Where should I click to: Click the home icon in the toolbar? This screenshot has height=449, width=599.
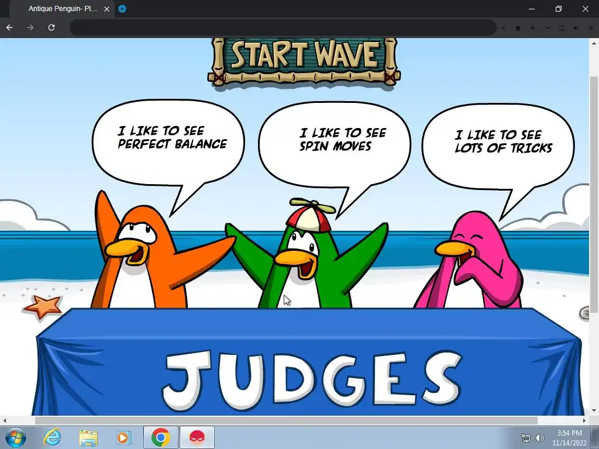(518, 28)
